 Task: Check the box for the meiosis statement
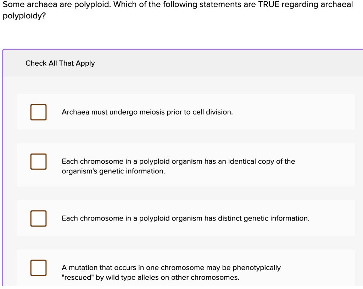click(38, 112)
